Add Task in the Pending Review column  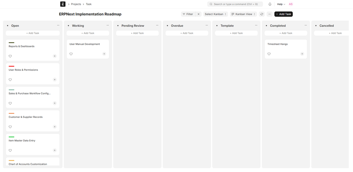137,33
